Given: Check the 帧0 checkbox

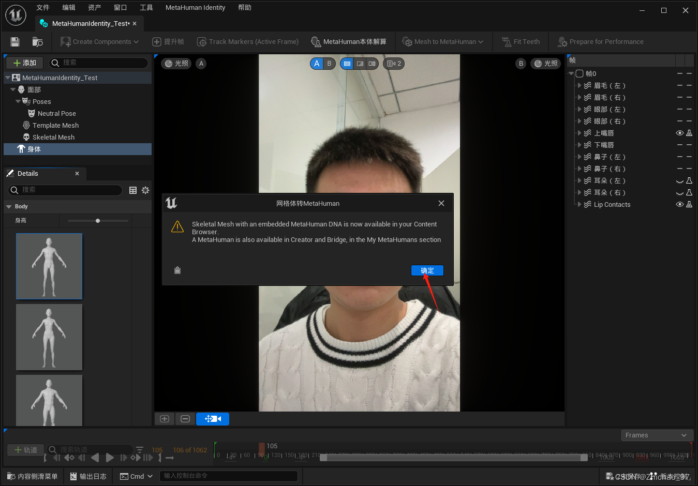Looking at the screenshot, I should [580, 73].
